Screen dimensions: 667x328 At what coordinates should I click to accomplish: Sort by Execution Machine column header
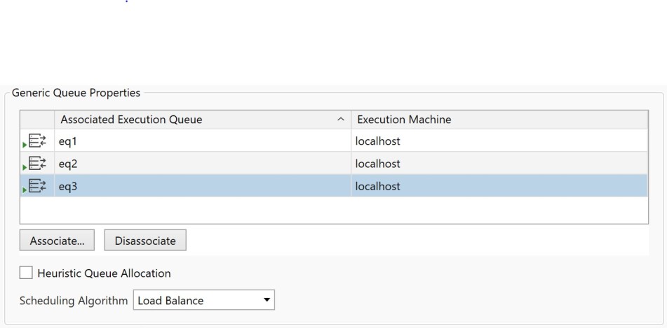coord(404,120)
